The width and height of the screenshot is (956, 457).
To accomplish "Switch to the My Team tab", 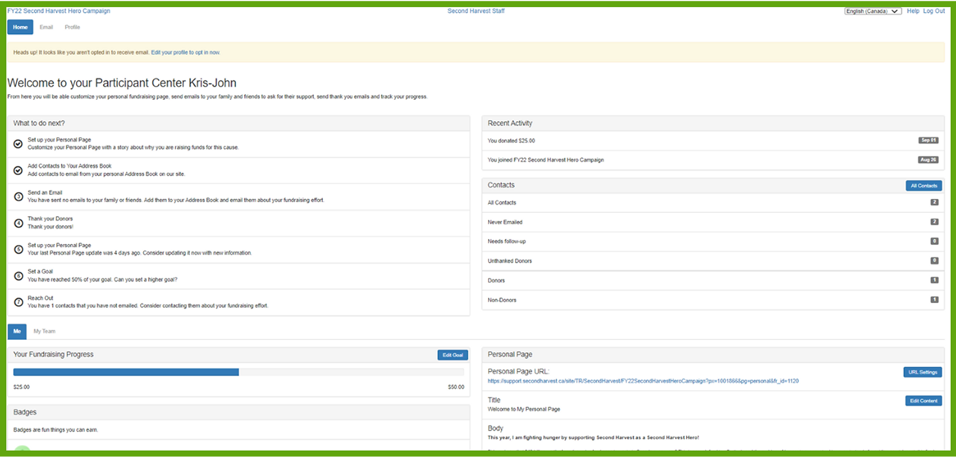I will click(x=44, y=331).
